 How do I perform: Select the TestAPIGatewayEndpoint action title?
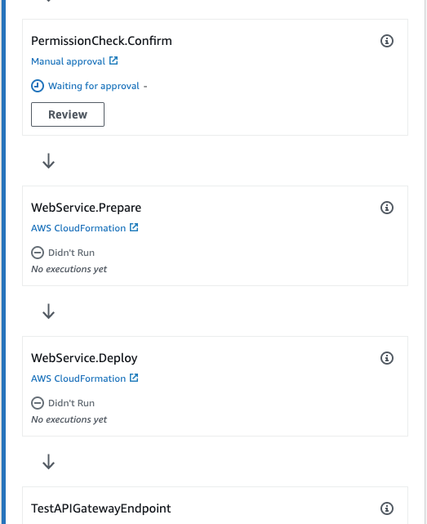tap(100, 508)
